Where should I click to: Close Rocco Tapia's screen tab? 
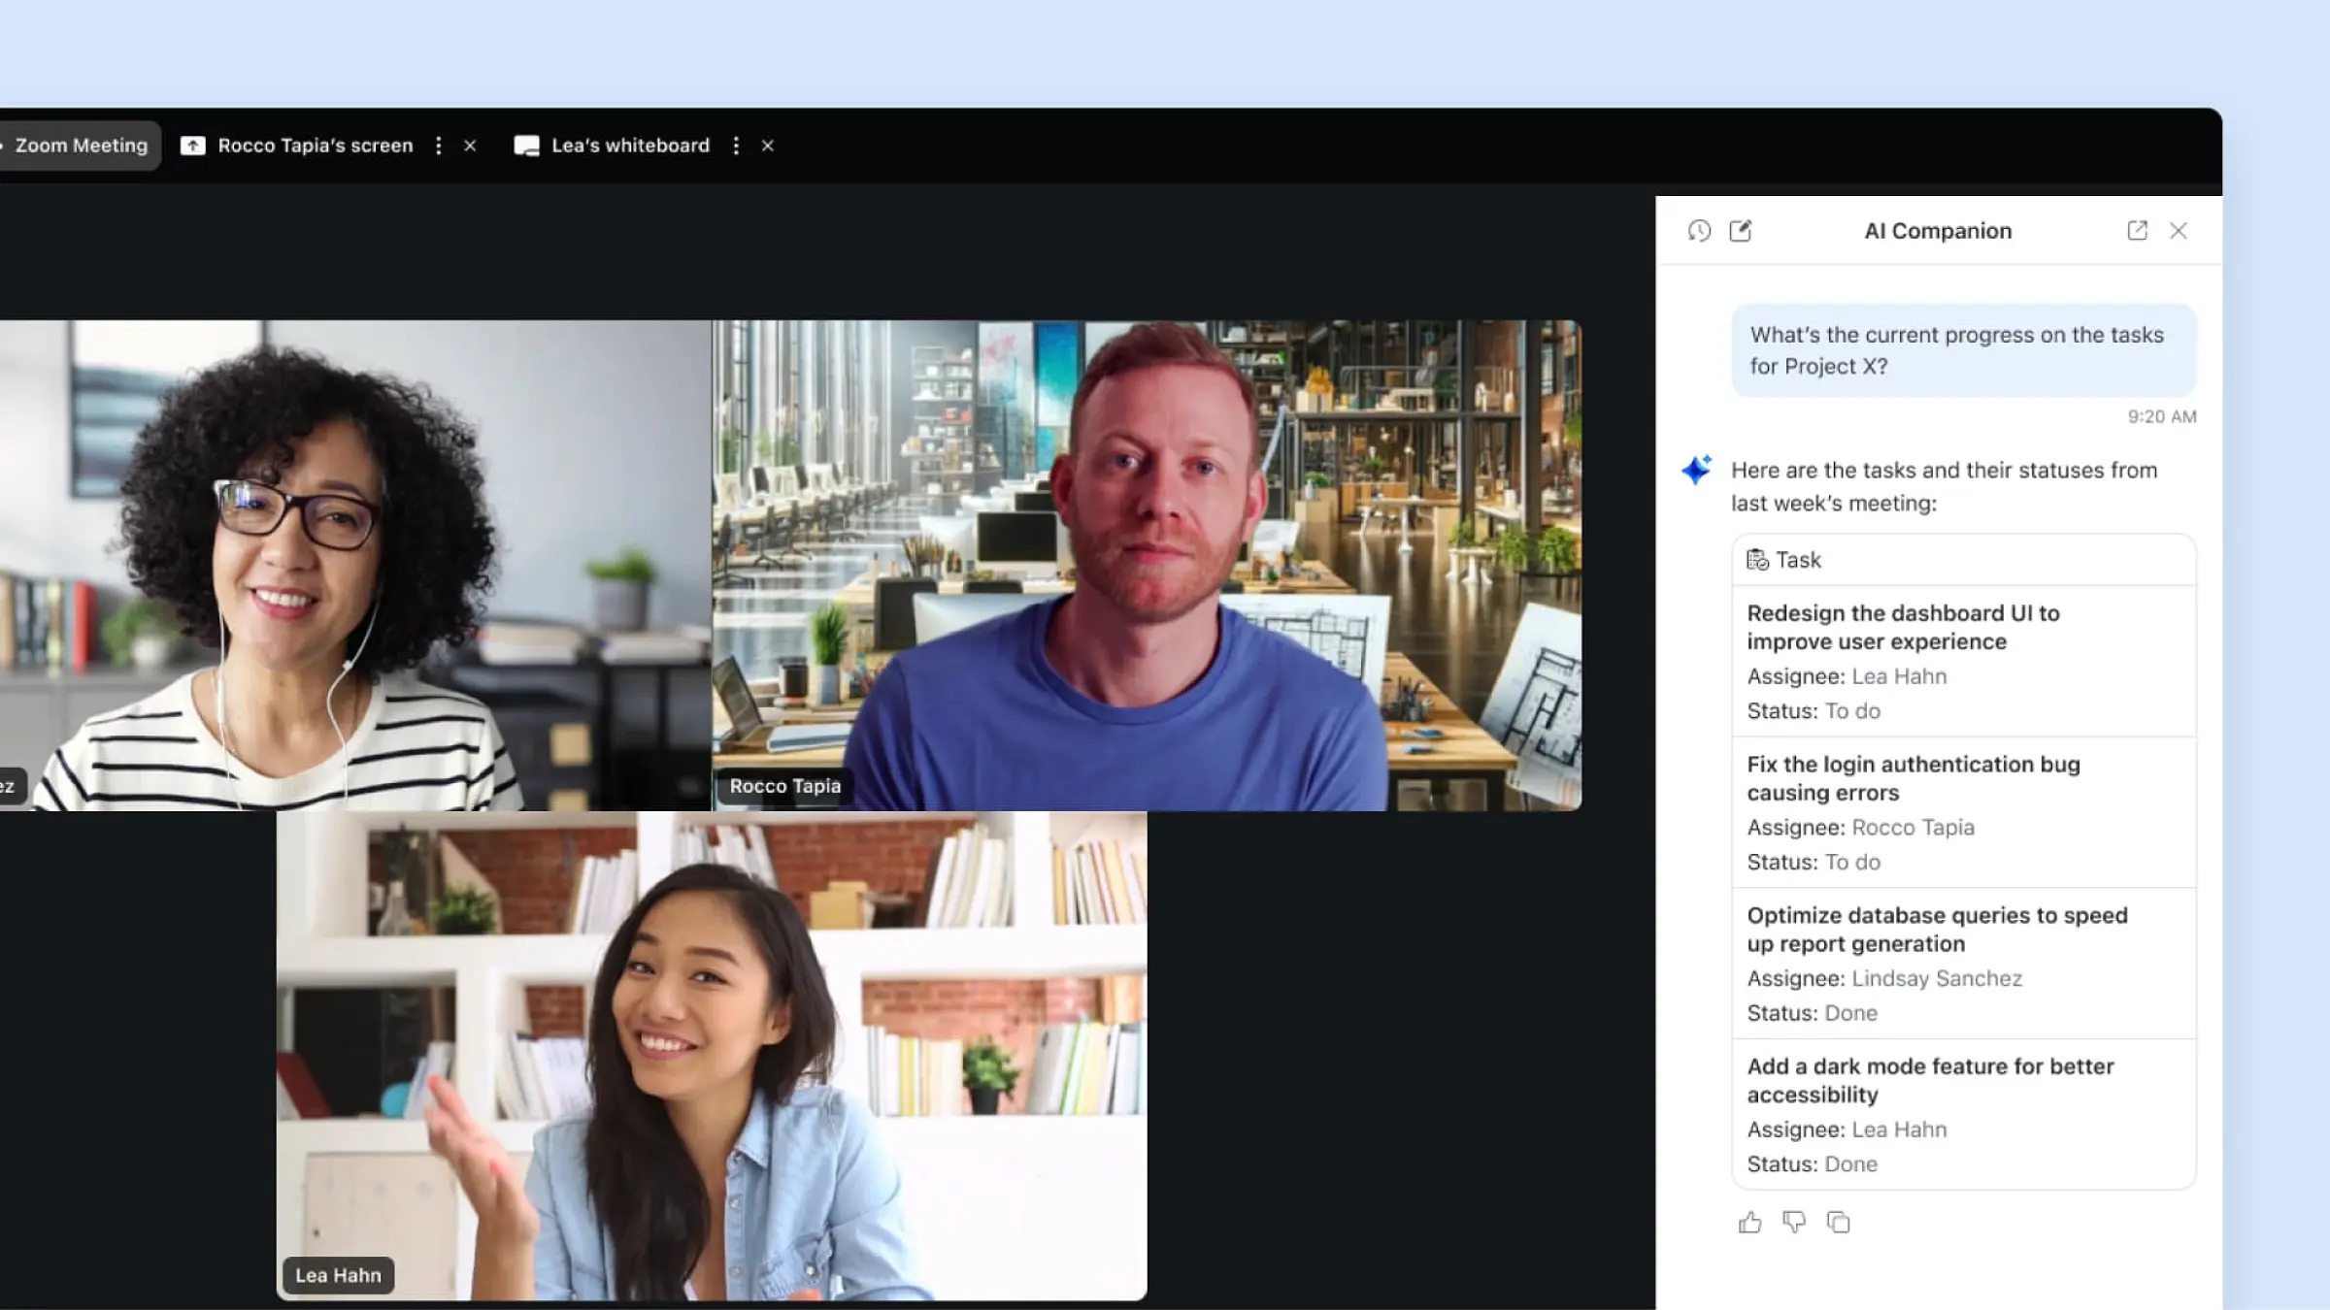(x=471, y=146)
